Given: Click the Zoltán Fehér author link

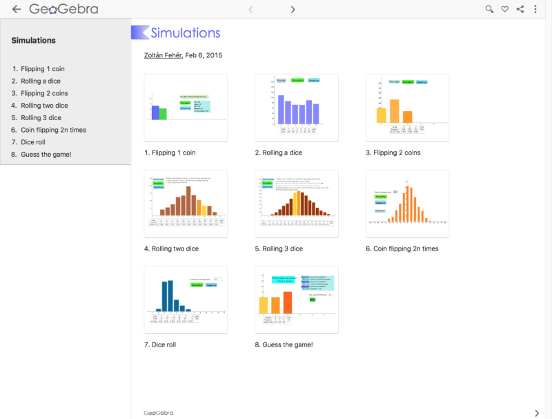Looking at the screenshot, I should [x=163, y=55].
